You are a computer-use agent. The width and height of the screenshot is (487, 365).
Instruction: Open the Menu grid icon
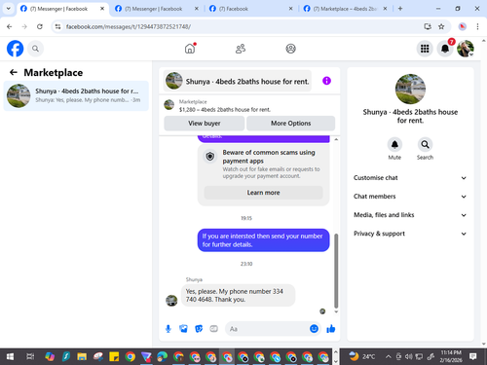(x=425, y=49)
